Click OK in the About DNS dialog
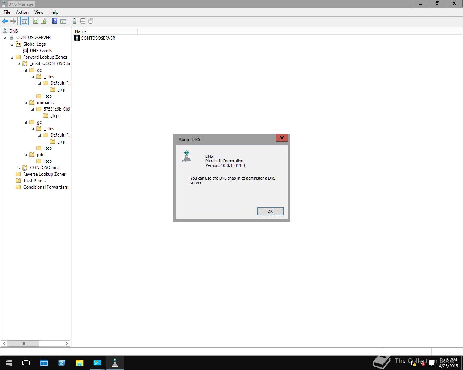Viewport: 463px width, 370px height. [270, 211]
